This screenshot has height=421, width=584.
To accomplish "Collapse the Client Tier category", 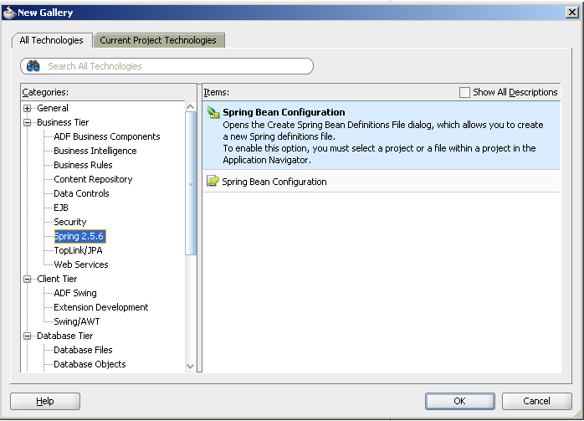I will [x=28, y=280].
